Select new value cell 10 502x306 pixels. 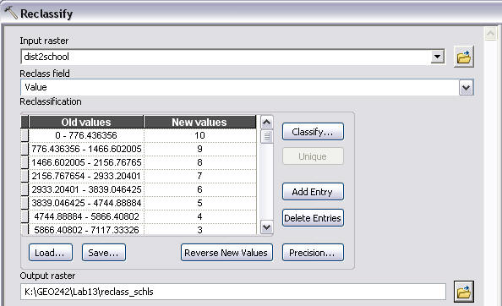[x=200, y=135]
